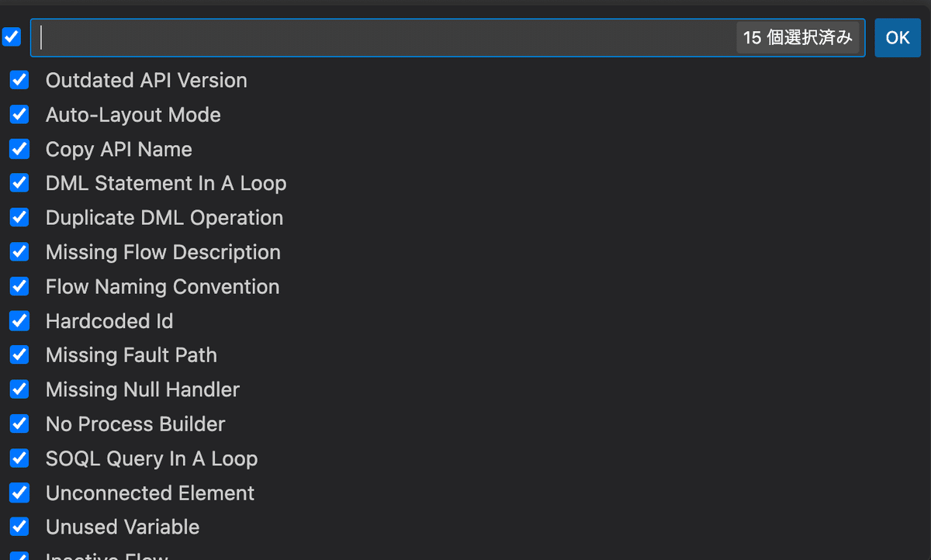Toggle the No Process Builder rule
The height and width of the screenshot is (560, 931).
(x=19, y=423)
